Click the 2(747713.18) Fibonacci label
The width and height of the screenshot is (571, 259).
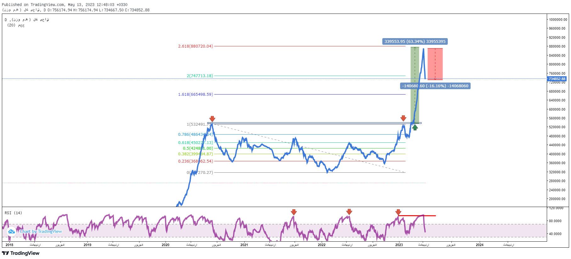(x=200, y=76)
